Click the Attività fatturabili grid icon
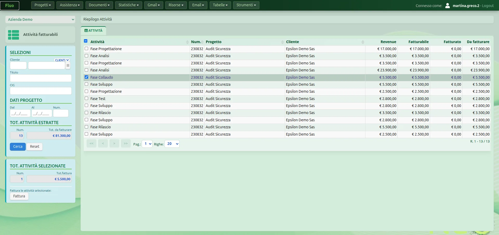This screenshot has width=499, height=235. tap(14, 35)
